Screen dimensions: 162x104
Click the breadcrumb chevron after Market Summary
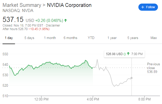44,5
